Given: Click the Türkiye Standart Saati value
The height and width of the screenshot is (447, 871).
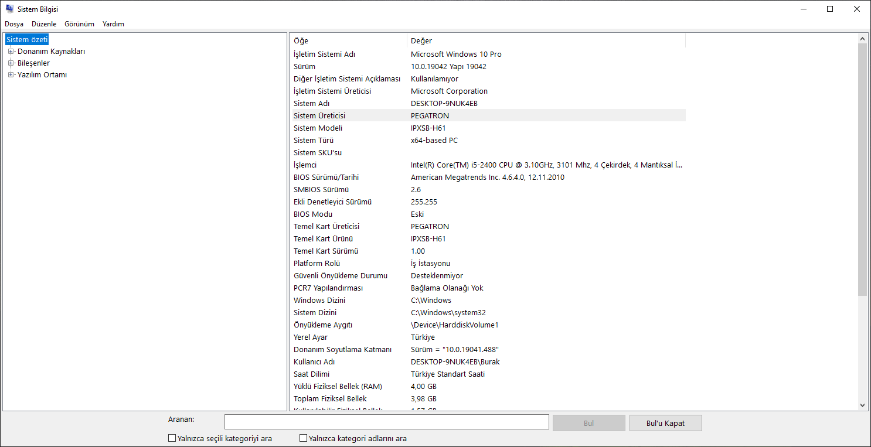Looking at the screenshot, I should pyautogui.click(x=448, y=374).
